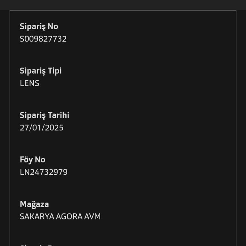The image size is (246, 246).
Task: Click the word "Tarihi"
Action: click(x=58, y=115)
